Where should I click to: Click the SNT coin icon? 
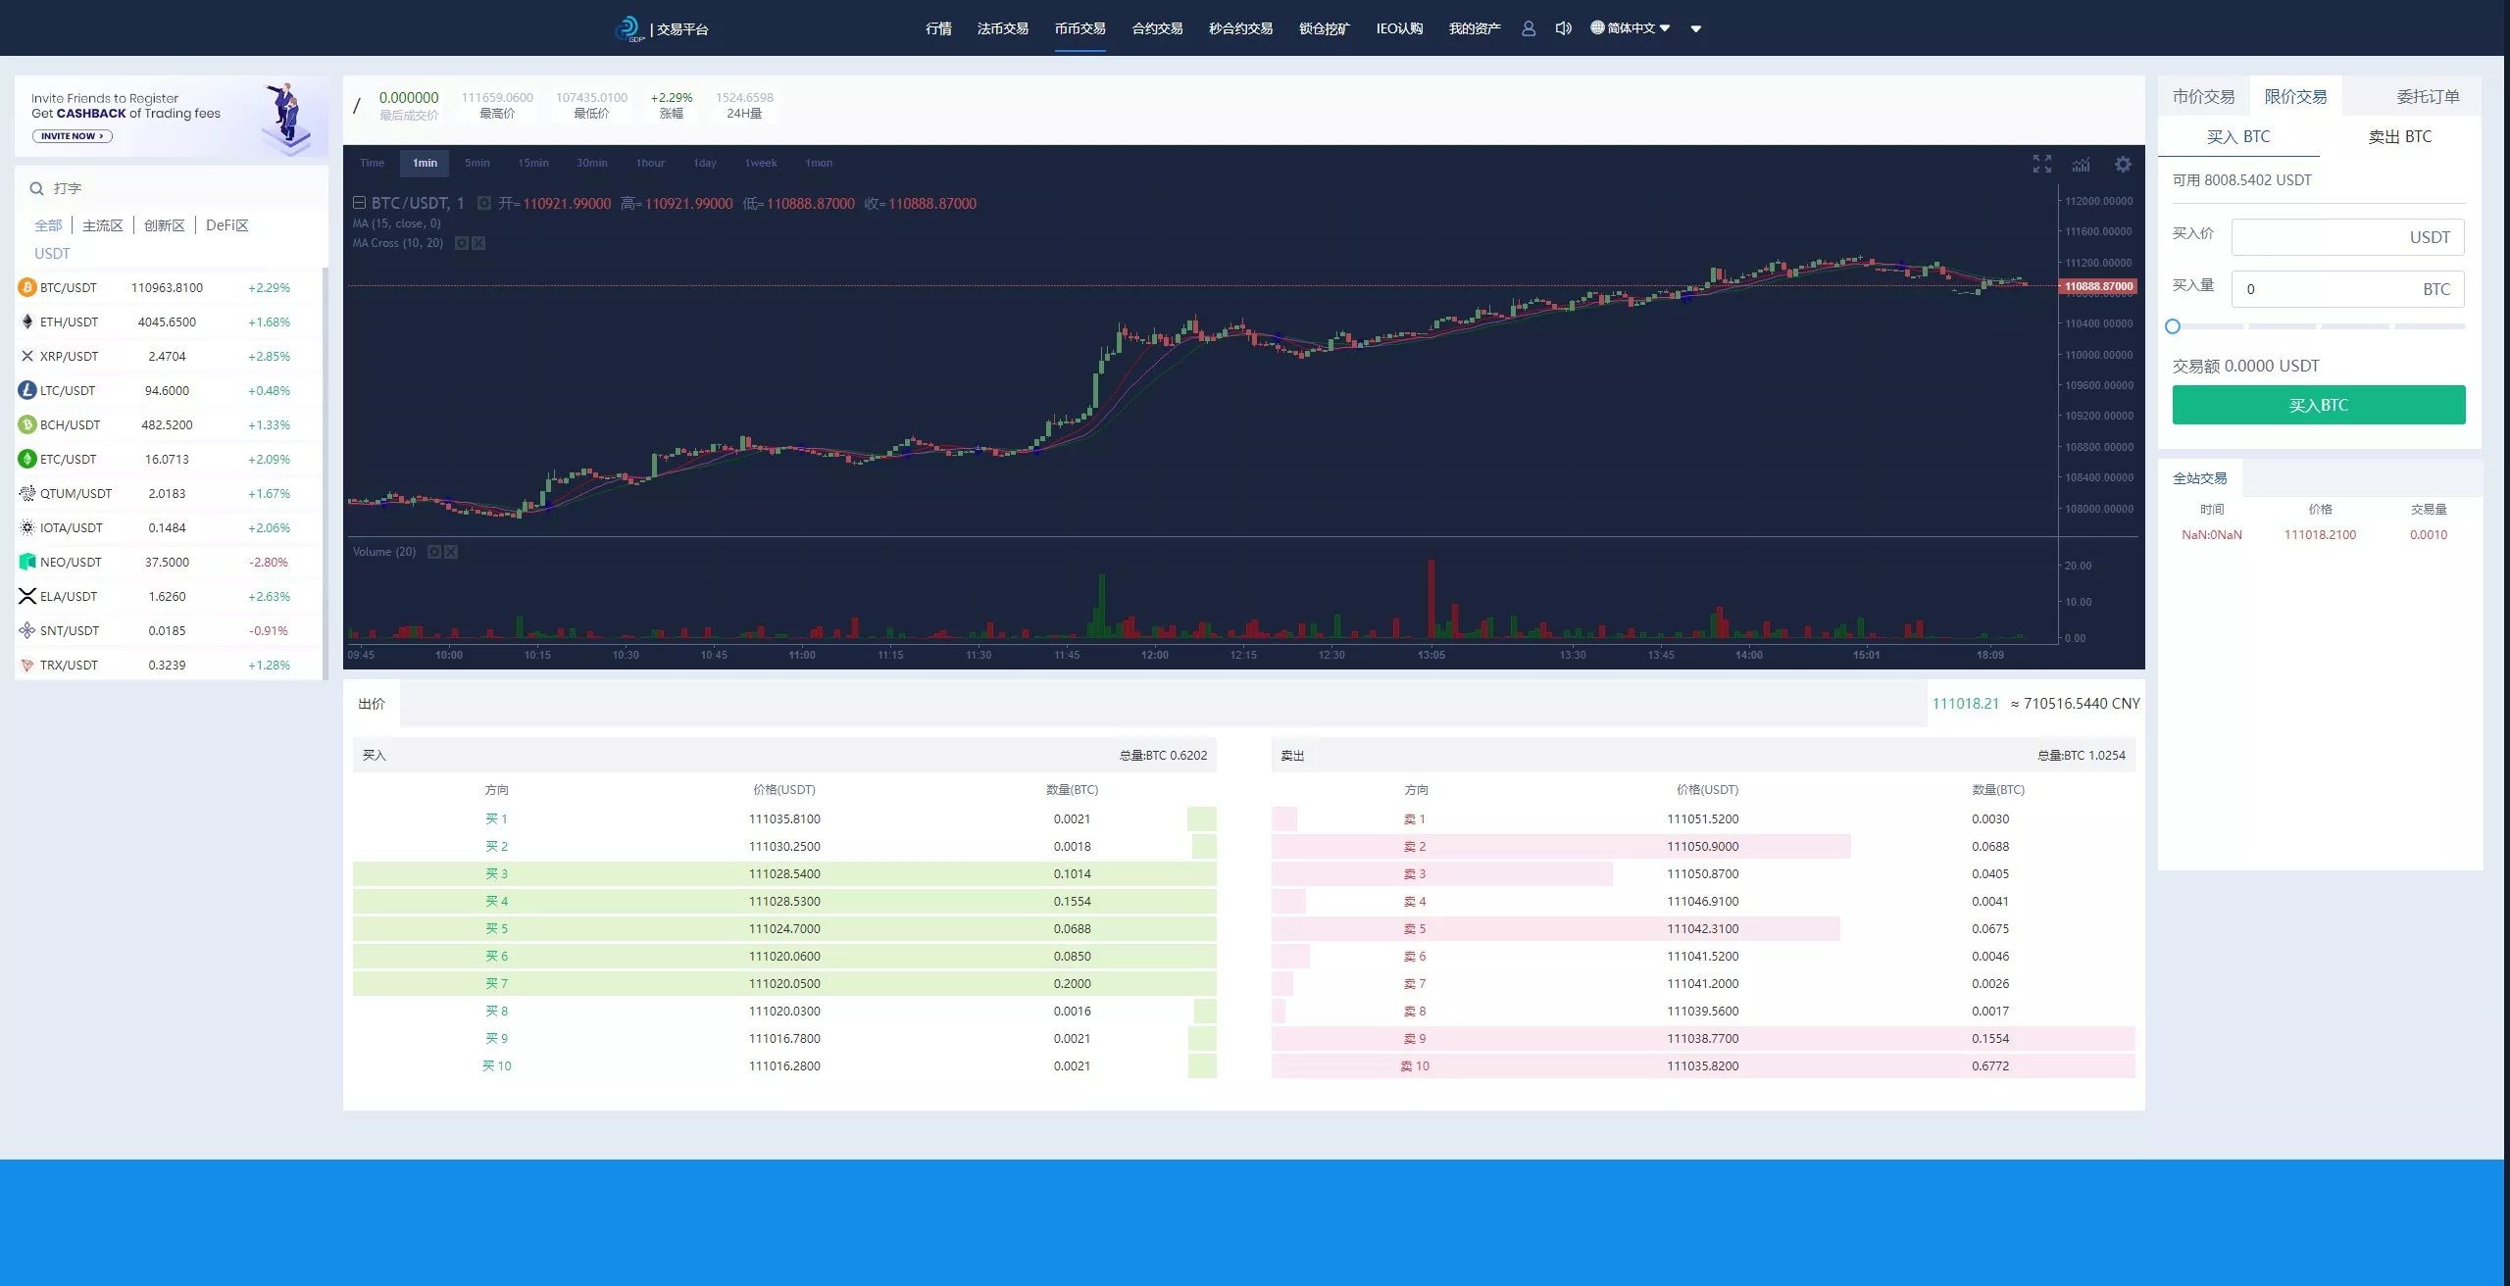coord(27,630)
